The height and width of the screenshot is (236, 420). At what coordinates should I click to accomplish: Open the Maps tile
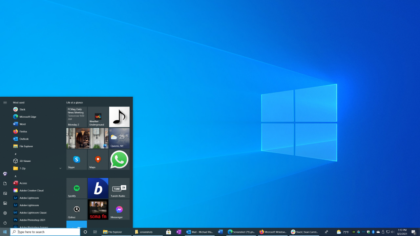(x=98, y=160)
